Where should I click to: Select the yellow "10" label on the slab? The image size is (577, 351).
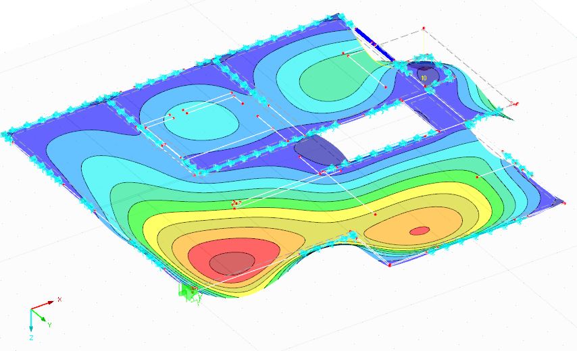pyautogui.click(x=424, y=78)
